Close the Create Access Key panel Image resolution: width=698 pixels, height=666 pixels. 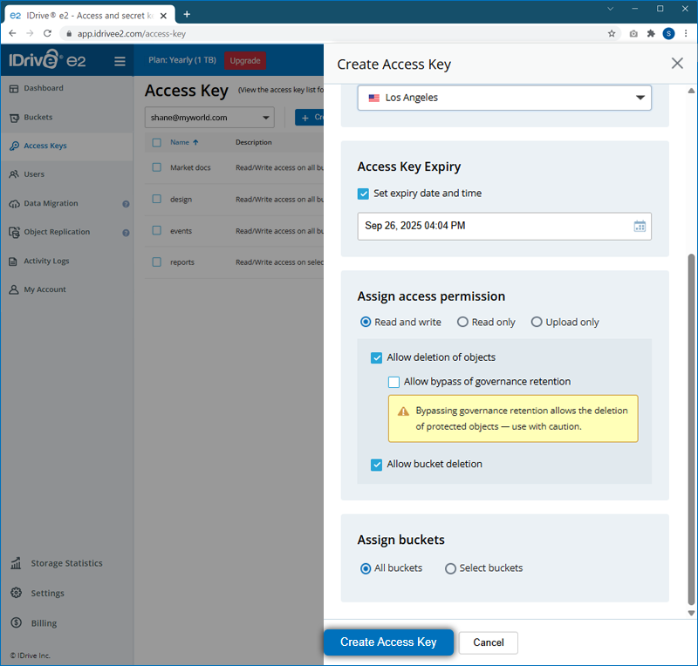point(677,64)
